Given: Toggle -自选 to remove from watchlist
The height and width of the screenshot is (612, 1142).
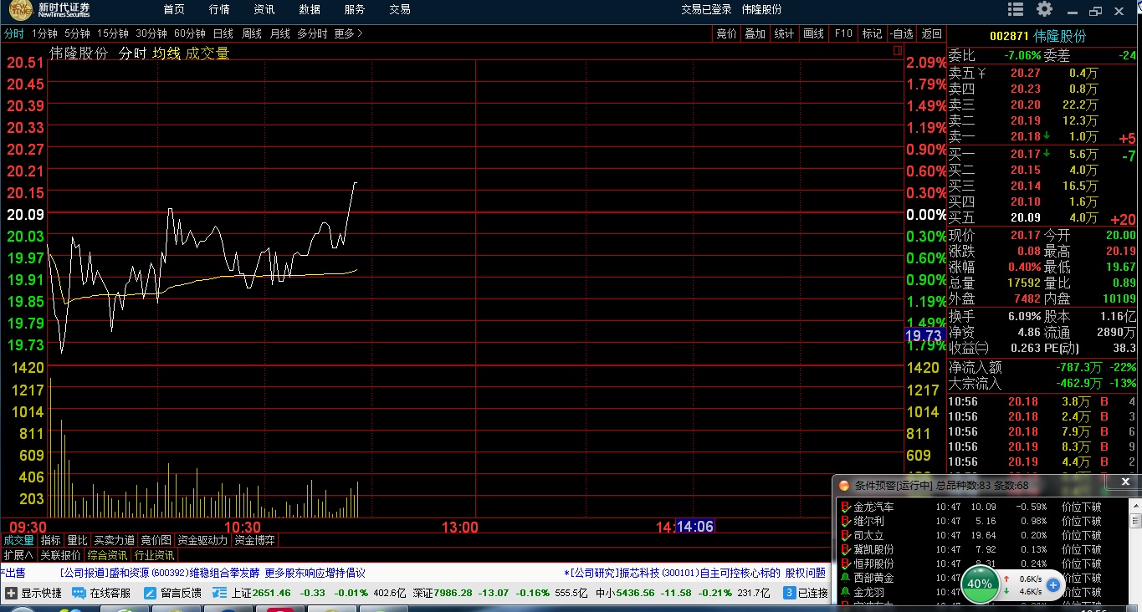Looking at the screenshot, I should tap(901, 34).
